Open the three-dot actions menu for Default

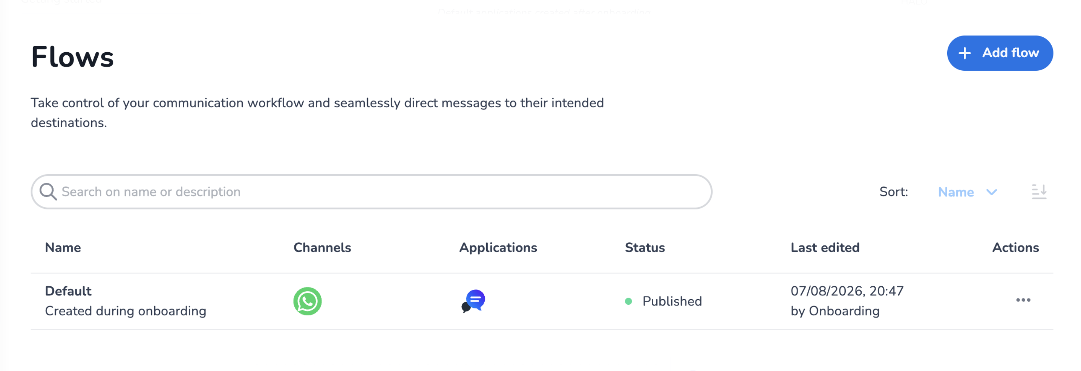tap(1023, 300)
